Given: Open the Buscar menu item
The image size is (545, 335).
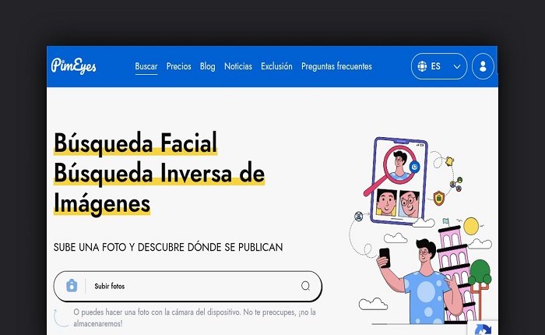Looking at the screenshot, I should coord(146,66).
